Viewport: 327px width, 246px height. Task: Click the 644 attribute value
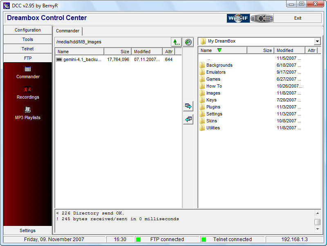click(169, 59)
